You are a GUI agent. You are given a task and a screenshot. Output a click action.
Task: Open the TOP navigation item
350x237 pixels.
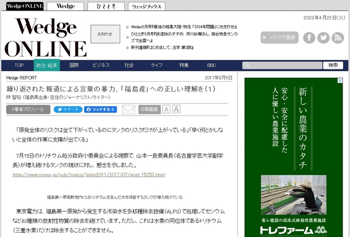pos(19,65)
